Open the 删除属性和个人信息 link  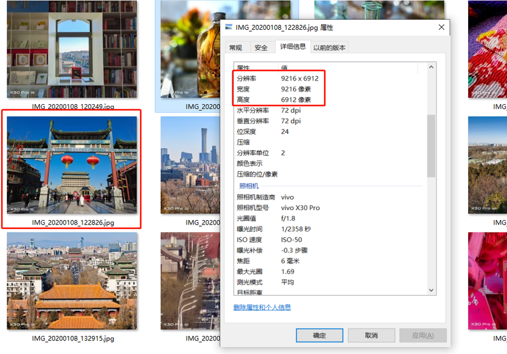point(262,307)
